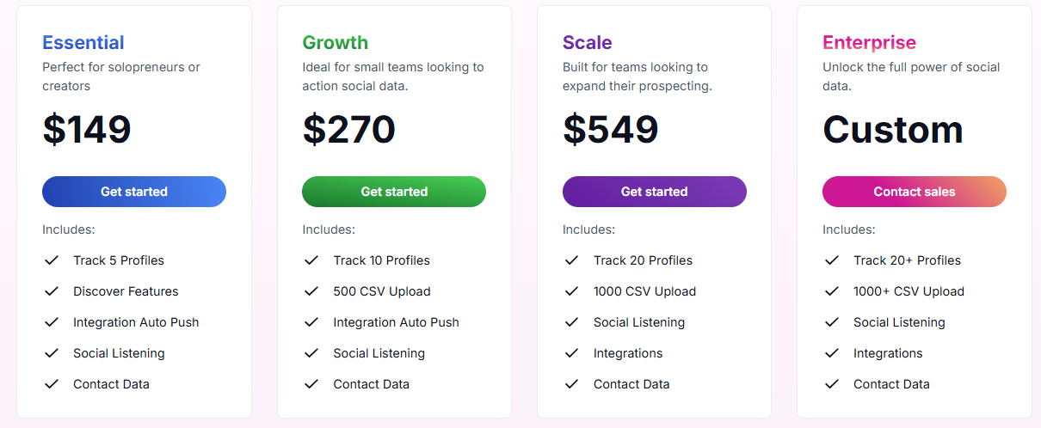Click the checkmark beside Track 20 Profiles
1041x428 pixels.
pos(571,260)
